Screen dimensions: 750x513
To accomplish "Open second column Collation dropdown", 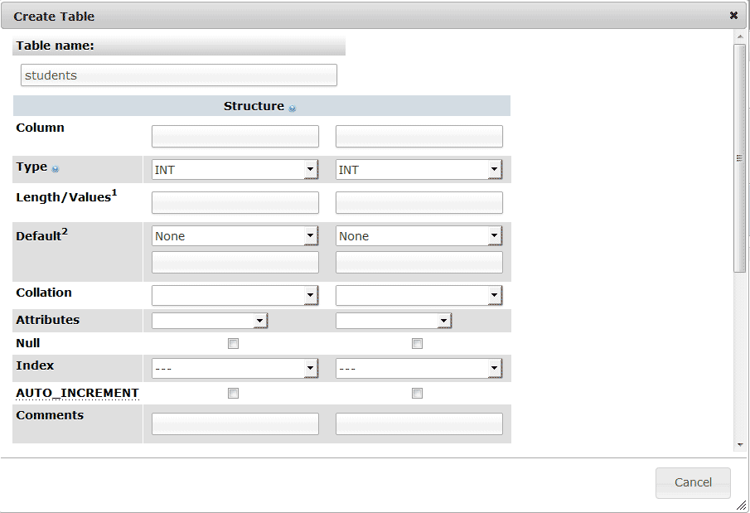I will click(419, 295).
